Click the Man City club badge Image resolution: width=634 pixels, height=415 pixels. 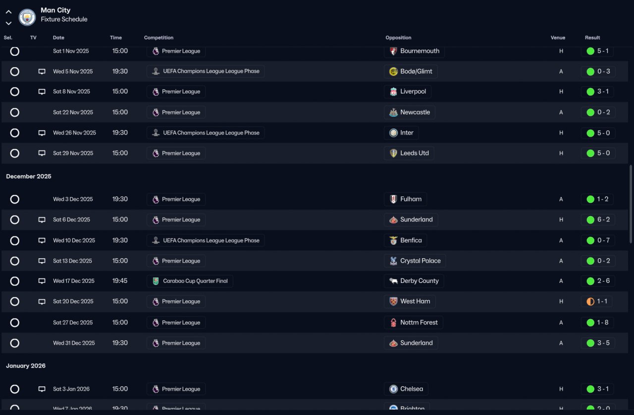click(27, 17)
